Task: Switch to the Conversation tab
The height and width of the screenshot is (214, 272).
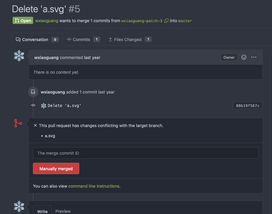Action: click(37, 40)
